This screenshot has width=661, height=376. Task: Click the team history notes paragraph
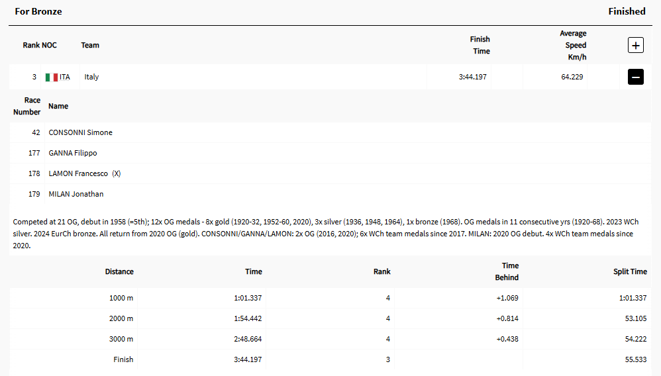pos(325,234)
